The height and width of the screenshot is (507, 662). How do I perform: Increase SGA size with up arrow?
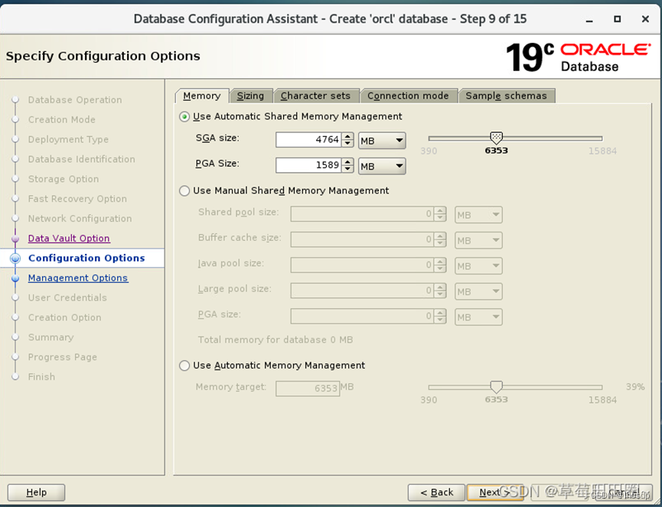348,136
